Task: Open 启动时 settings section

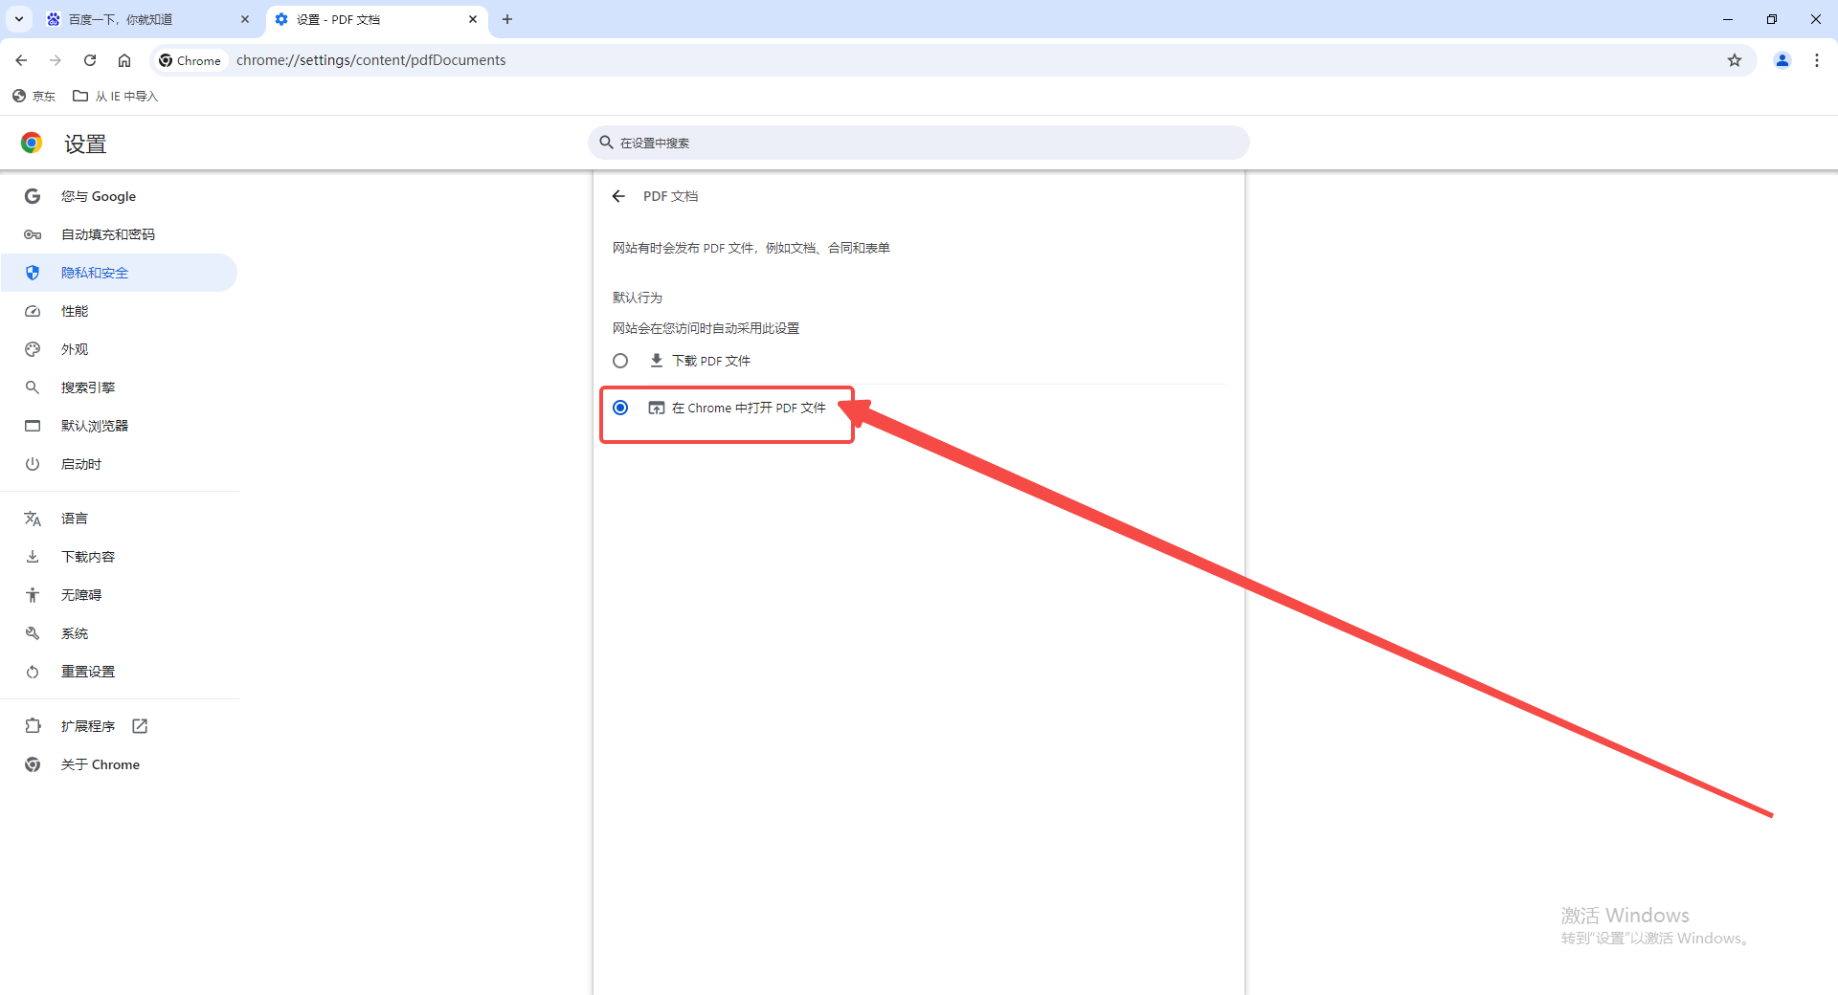Action: point(120,464)
